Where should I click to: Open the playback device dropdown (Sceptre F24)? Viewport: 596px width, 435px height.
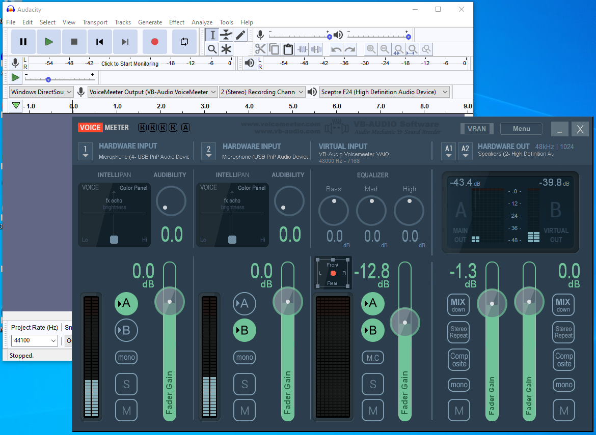(x=385, y=92)
